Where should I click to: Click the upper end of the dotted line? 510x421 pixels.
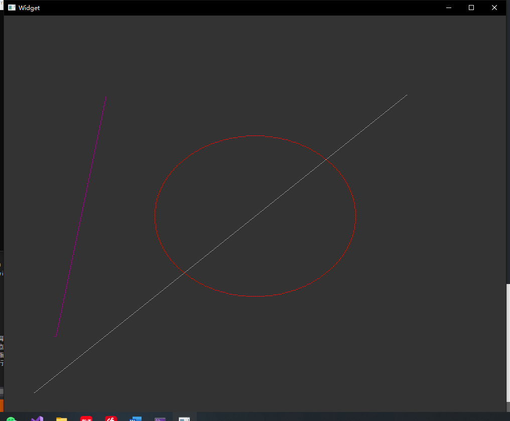pos(407,94)
